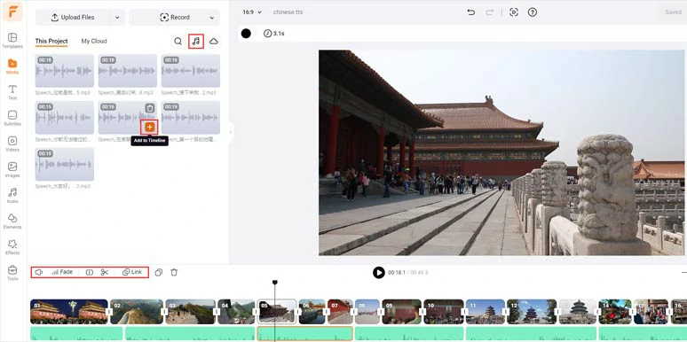Select the Media sidebar icon
Viewport: 687px width, 342px height.
pyautogui.click(x=12, y=66)
